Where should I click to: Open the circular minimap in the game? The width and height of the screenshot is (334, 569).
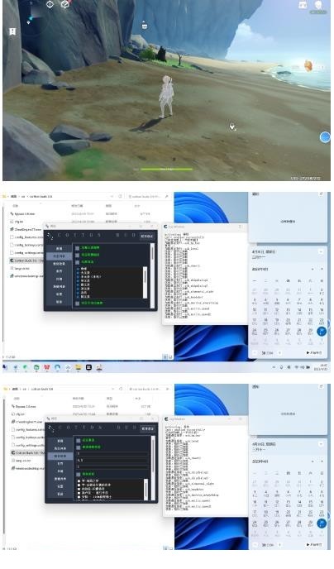(32, 17)
